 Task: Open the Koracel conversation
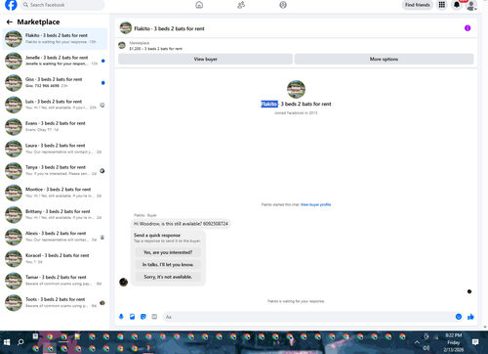pos(55,258)
